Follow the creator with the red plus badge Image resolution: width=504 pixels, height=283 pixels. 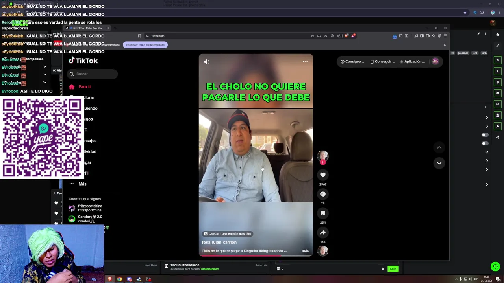pyautogui.click(x=323, y=162)
